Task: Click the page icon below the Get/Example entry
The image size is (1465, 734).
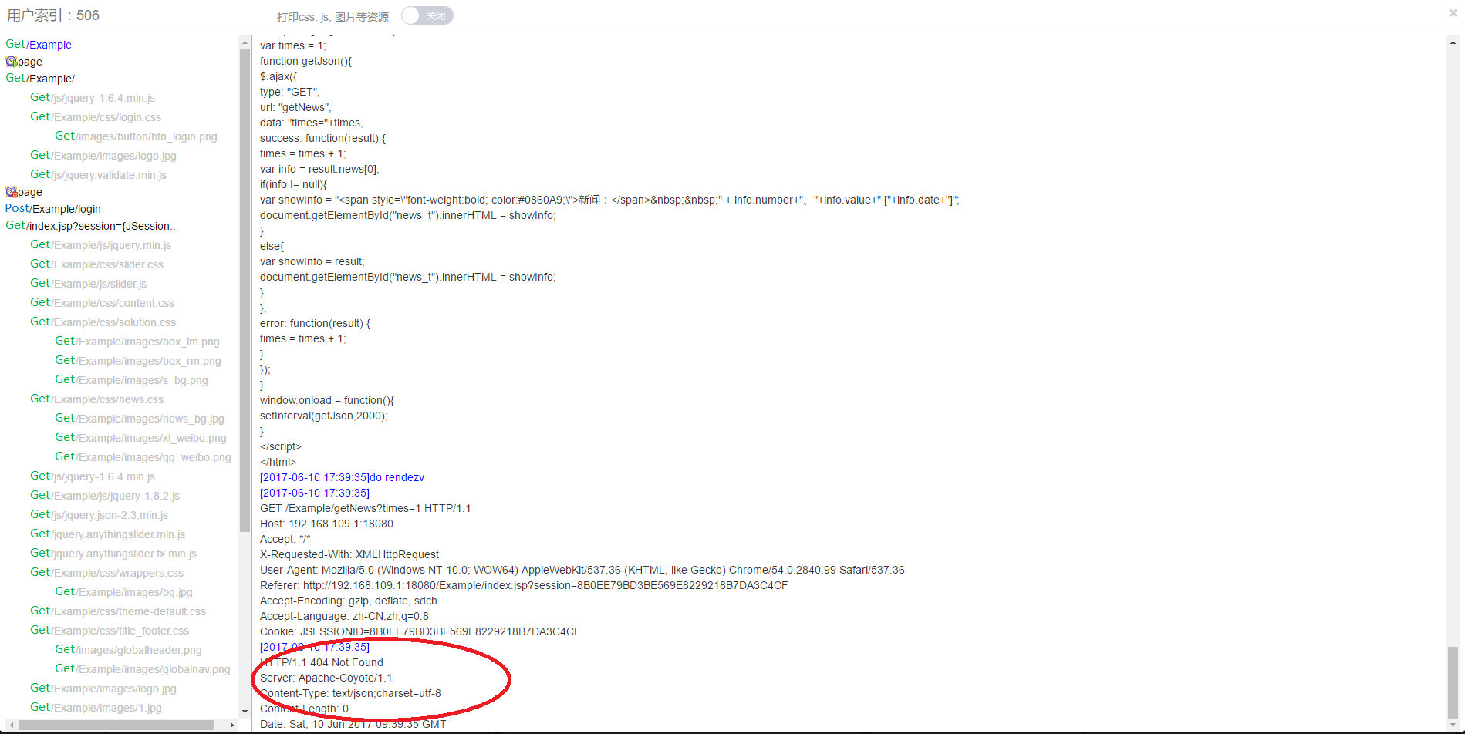Action: click(12, 62)
